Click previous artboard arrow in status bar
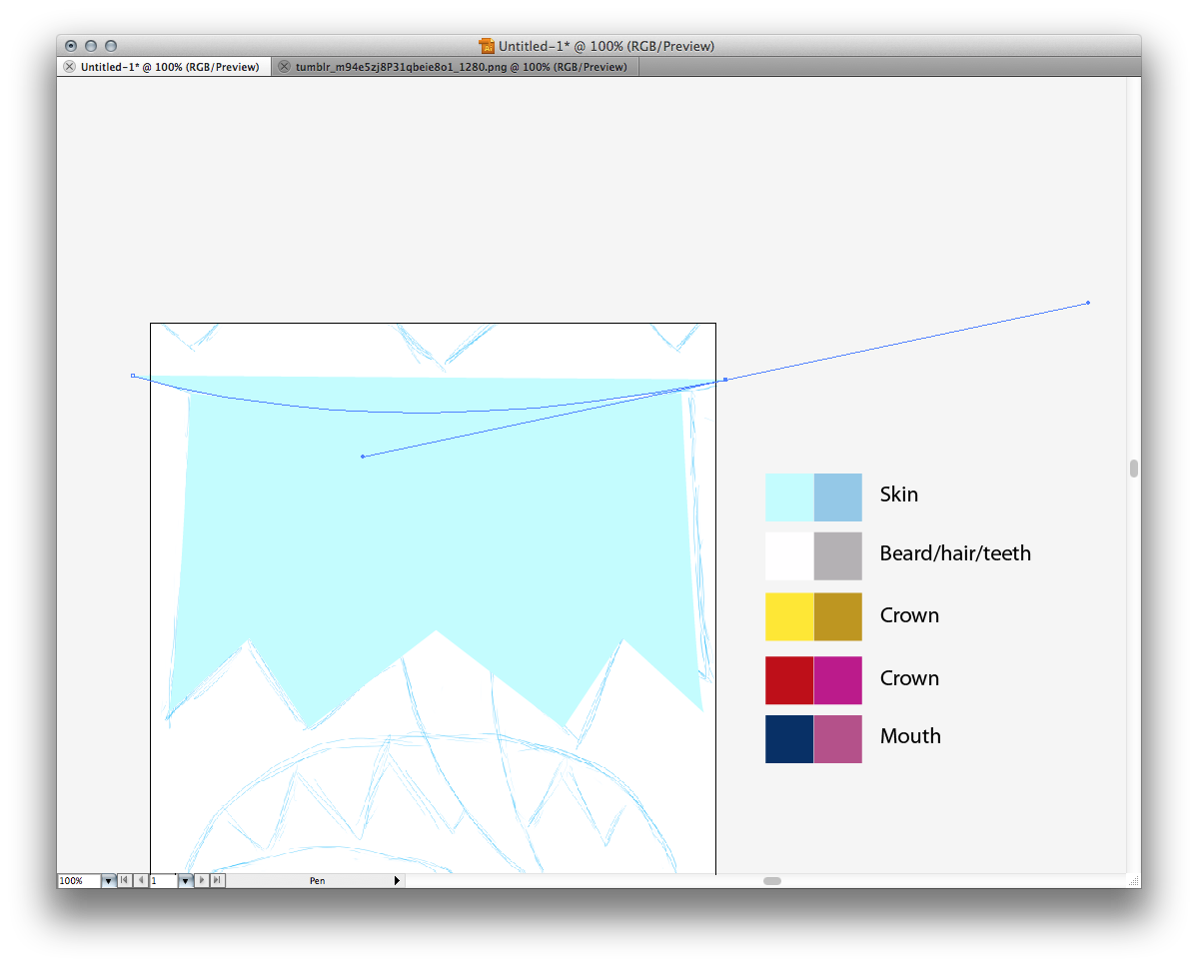 pos(140,881)
